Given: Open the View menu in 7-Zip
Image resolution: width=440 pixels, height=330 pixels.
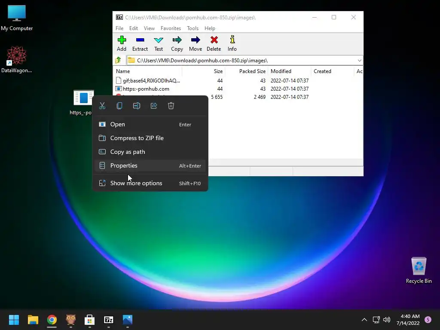Looking at the screenshot, I should coord(149,28).
